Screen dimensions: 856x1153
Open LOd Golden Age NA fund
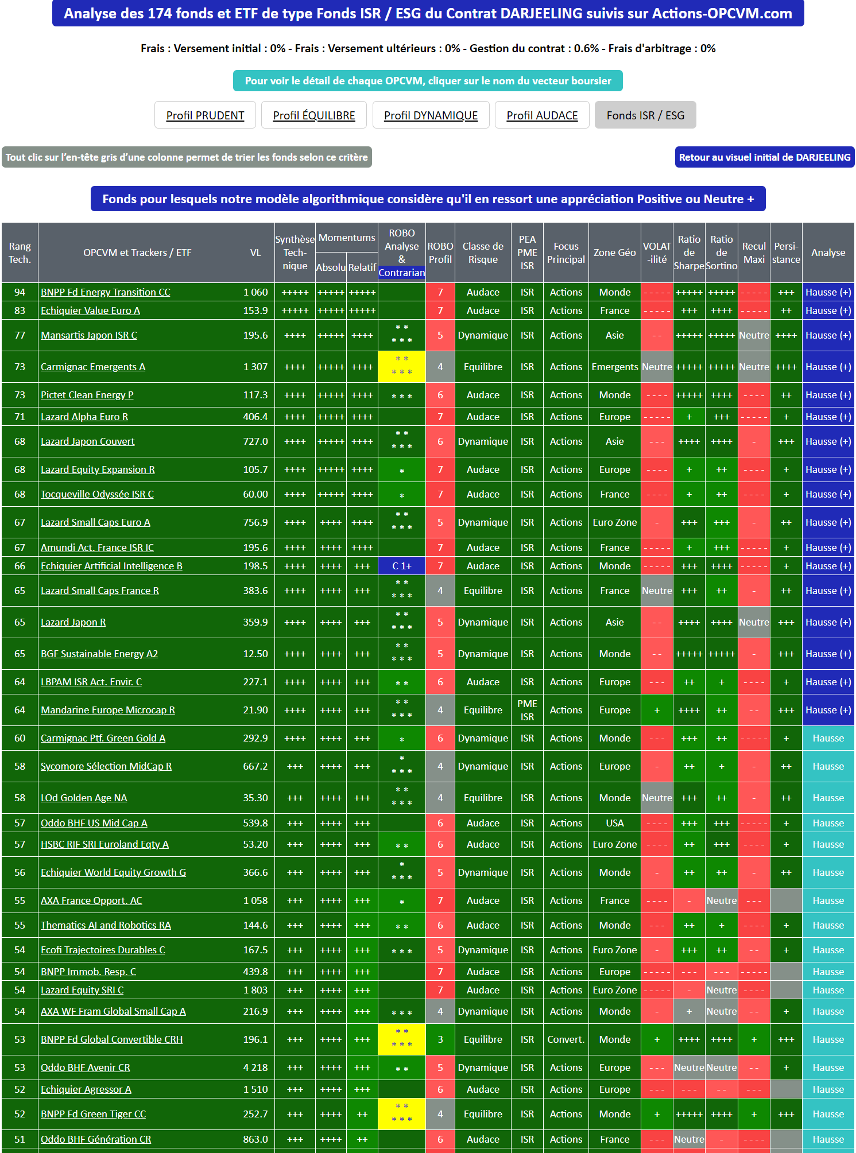(x=84, y=798)
